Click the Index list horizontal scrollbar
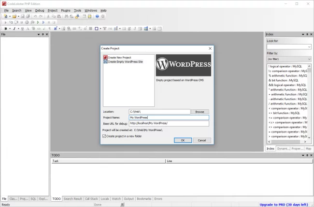 (287, 142)
